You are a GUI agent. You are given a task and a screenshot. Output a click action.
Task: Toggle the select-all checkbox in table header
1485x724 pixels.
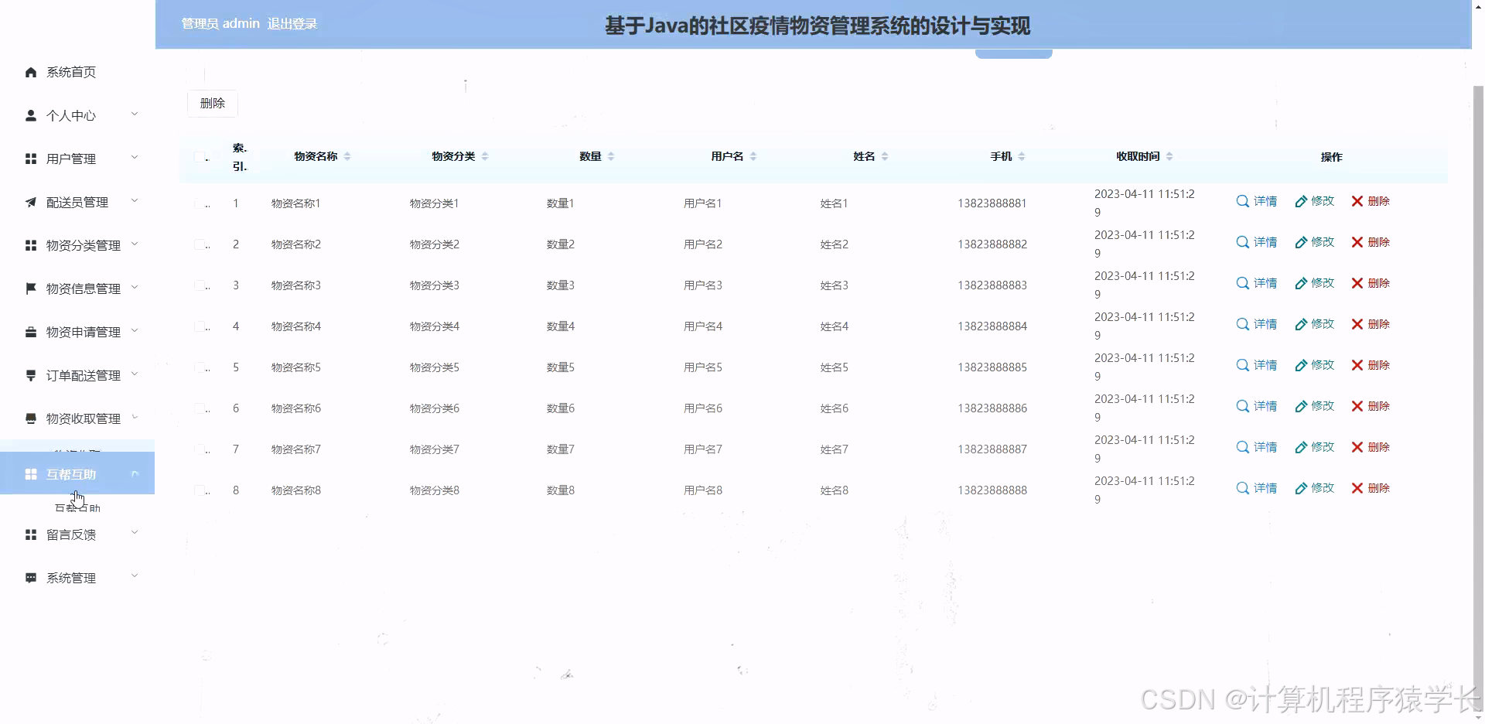(x=198, y=156)
